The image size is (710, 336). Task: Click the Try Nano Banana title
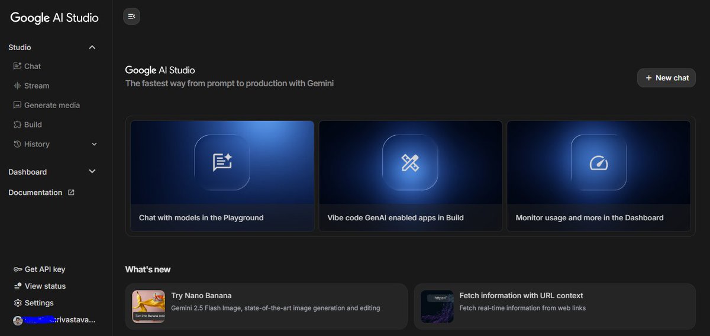coord(201,296)
